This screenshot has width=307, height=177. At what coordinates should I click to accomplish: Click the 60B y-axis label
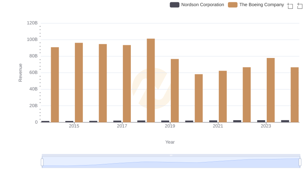click(33, 73)
